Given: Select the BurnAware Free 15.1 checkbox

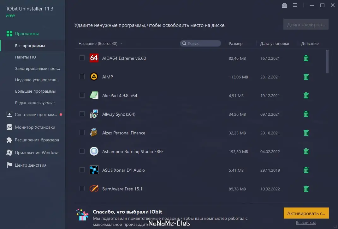Looking at the screenshot, I should (82, 189).
